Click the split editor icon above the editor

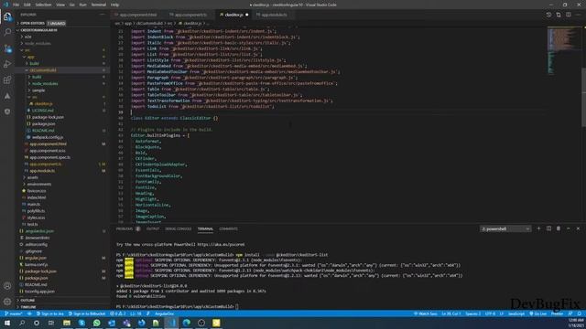coord(568,15)
